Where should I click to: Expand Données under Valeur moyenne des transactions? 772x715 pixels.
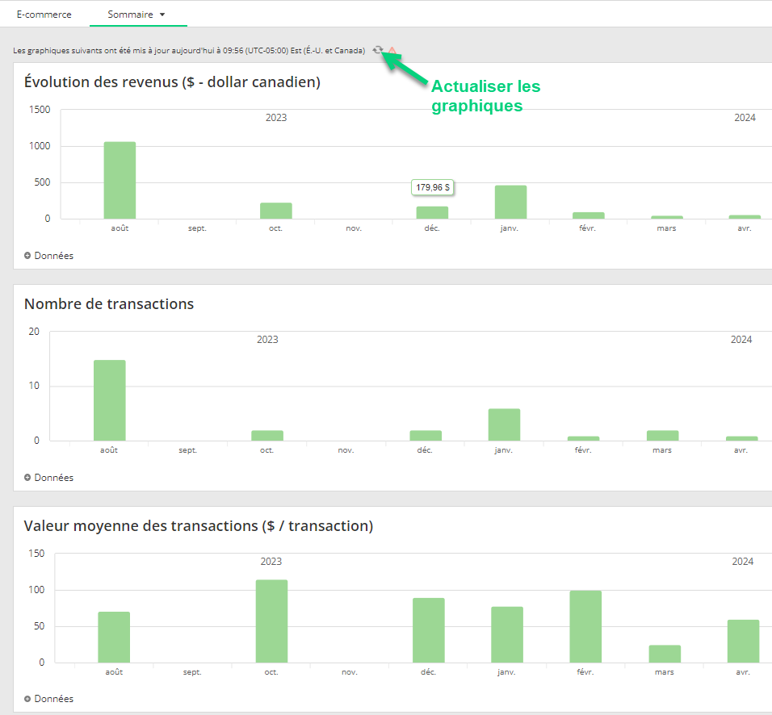(48, 698)
